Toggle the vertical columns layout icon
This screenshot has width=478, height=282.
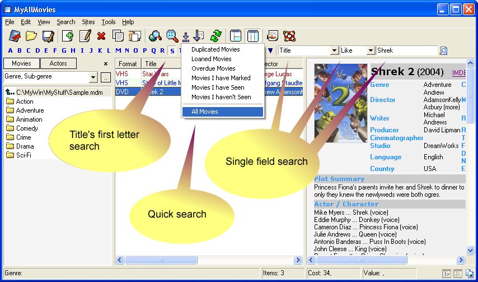coord(253,36)
